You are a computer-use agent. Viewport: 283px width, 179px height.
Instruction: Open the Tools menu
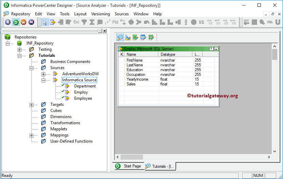[x=65, y=14]
